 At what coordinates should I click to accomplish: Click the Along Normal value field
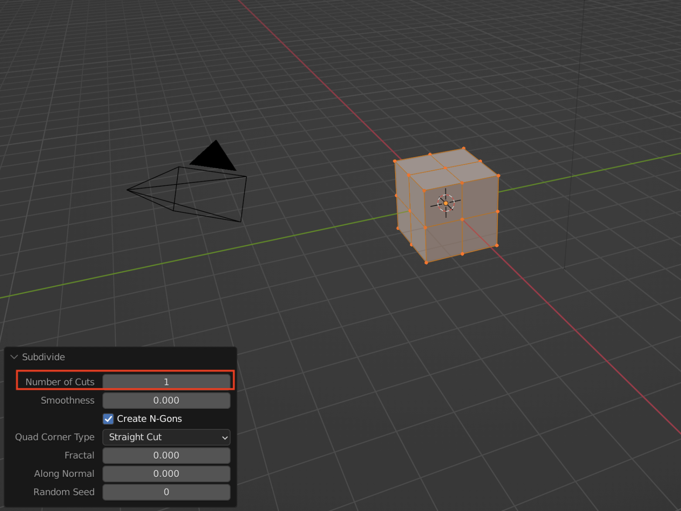166,474
